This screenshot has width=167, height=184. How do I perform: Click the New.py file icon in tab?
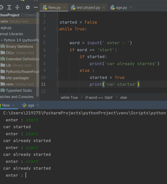(45, 8)
